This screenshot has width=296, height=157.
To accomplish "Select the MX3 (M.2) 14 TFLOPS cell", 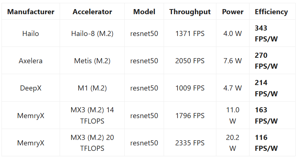I will tap(92, 116).
